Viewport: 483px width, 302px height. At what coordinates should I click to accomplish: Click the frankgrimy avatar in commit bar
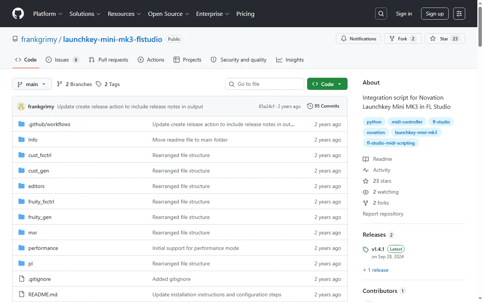(x=21, y=106)
